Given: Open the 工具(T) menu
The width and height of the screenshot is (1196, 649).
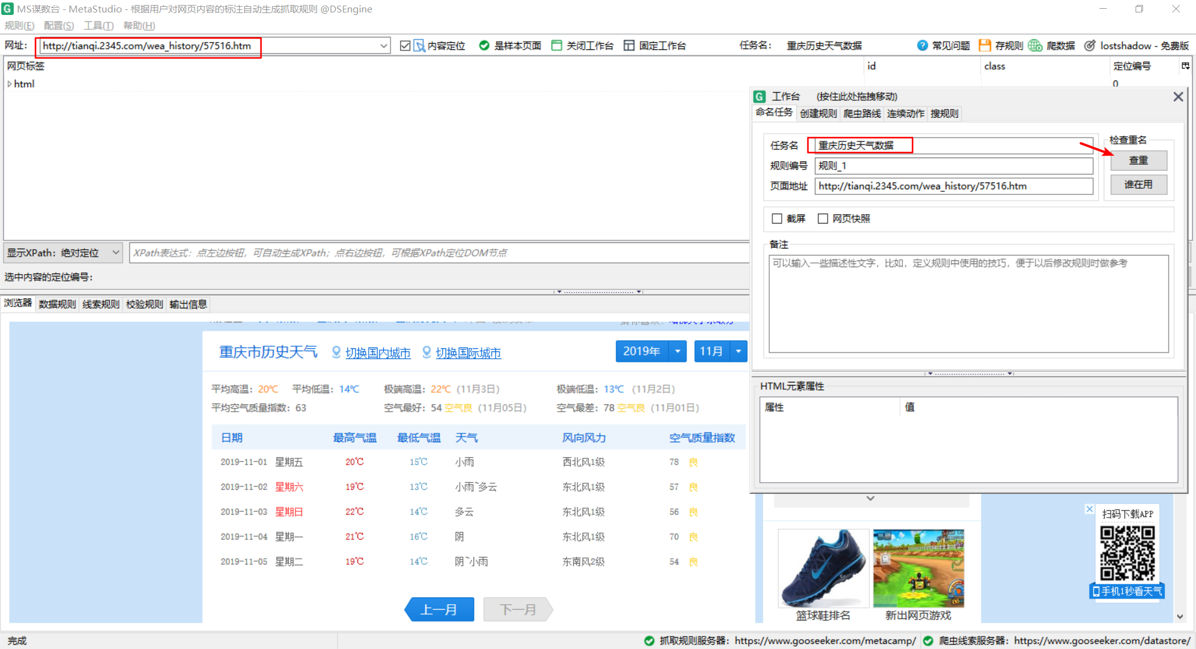Looking at the screenshot, I should (97, 26).
